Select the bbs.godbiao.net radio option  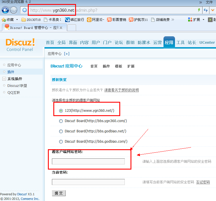pos(61,131)
